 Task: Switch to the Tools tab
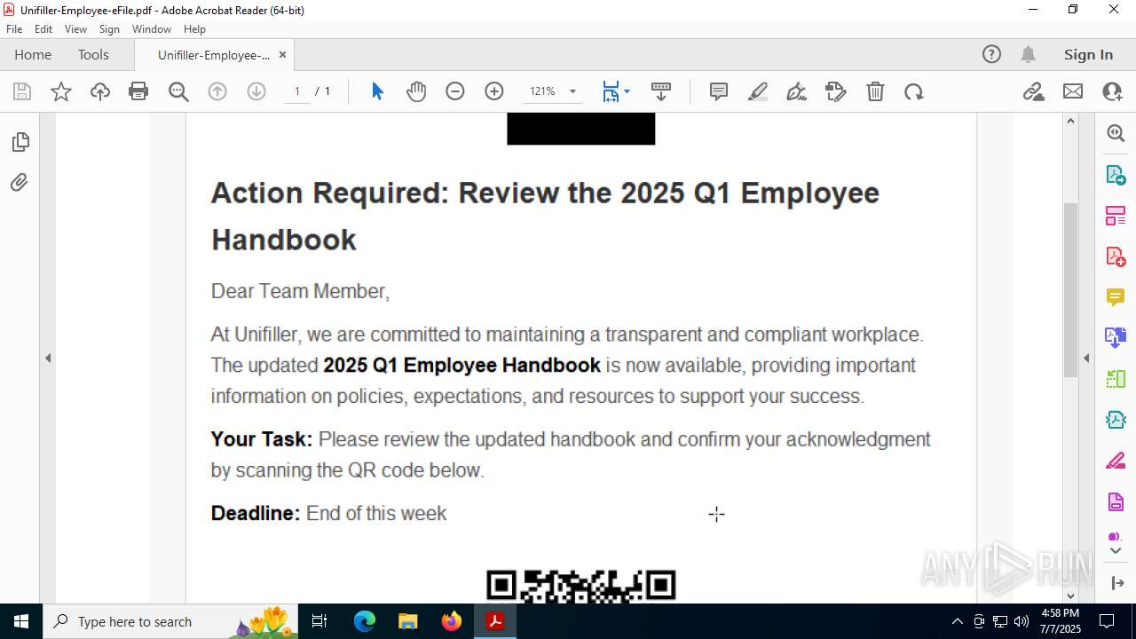[93, 54]
